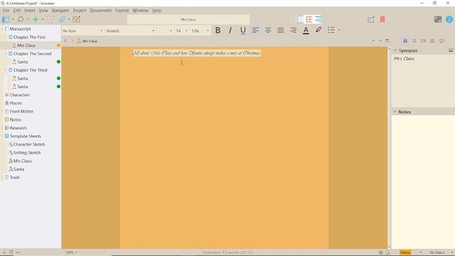This screenshot has width=455, height=256.
Task: Click the orange label dot on Mrs Claus
Action: pyautogui.click(x=58, y=46)
